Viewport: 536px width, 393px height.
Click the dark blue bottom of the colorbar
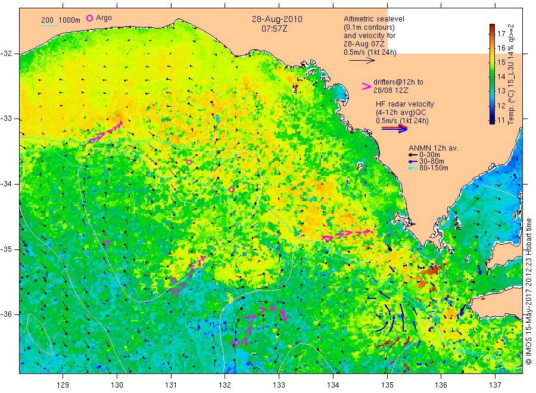tap(492, 120)
